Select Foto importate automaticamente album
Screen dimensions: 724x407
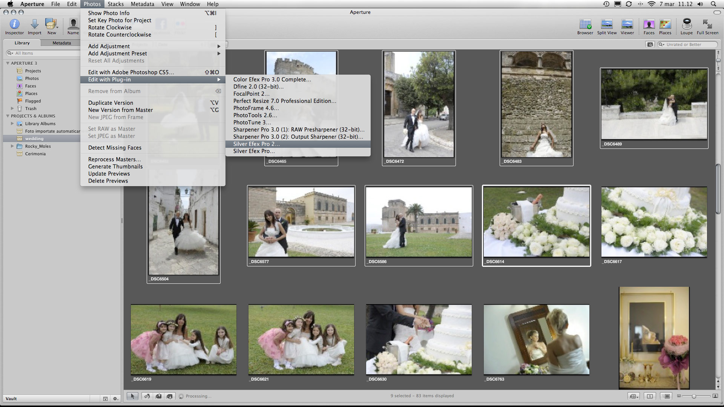click(x=48, y=131)
